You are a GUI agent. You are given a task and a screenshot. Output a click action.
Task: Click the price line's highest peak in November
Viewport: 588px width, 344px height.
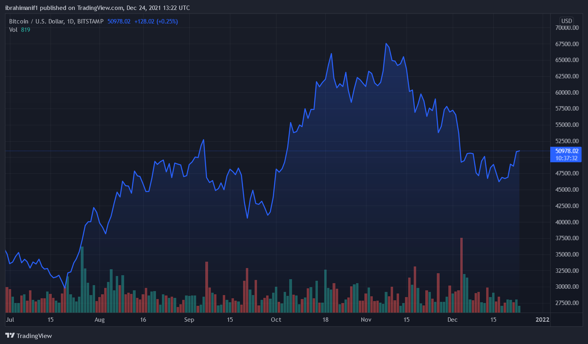(386, 44)
